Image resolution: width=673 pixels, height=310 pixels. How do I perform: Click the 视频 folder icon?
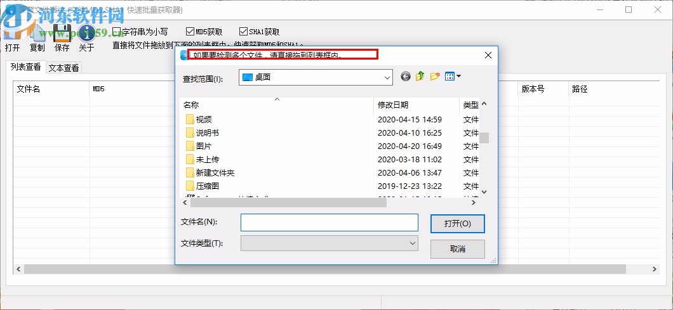point(190,119)
